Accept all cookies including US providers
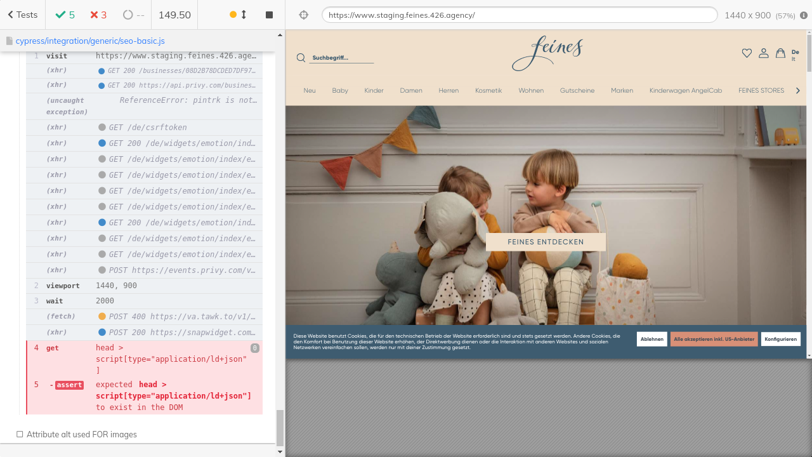The width and height of the screenshot is (812, 457). click(714, 339)
